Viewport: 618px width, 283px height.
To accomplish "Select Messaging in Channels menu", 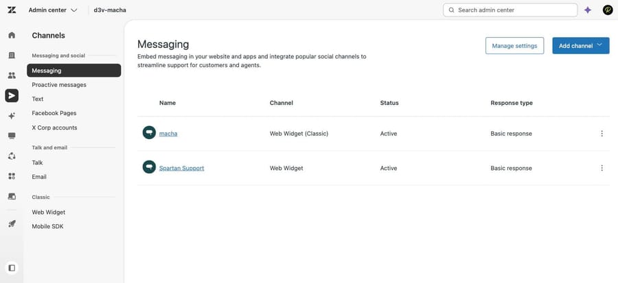I will (73, 71).
